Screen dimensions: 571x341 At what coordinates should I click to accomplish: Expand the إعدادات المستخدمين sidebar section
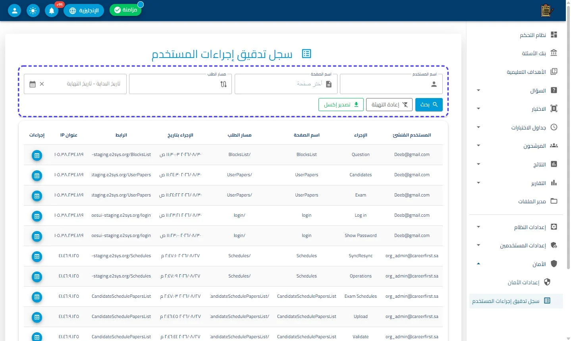tap(478, 245)
